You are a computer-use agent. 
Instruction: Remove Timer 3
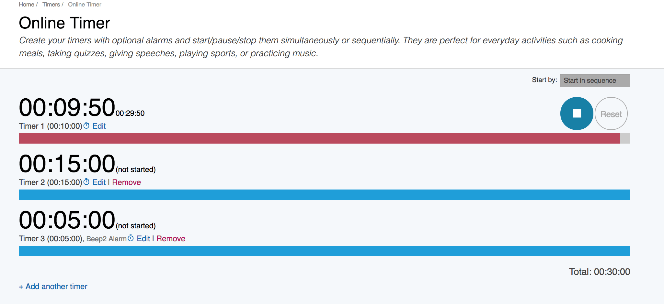pos(171,239)
